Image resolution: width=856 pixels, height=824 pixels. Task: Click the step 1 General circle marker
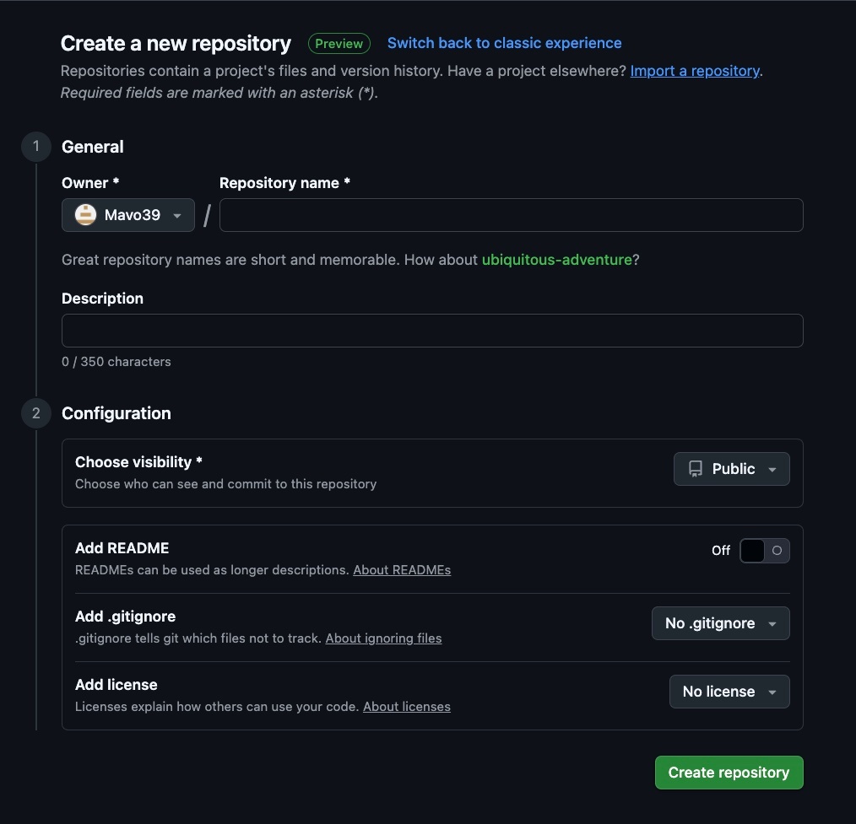(x=36, y=147)
